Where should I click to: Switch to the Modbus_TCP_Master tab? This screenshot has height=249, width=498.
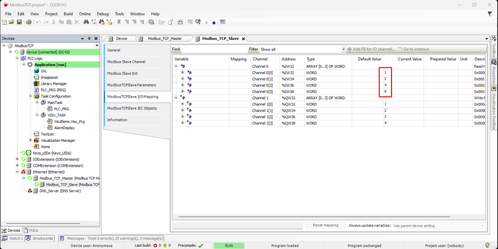[x=165, y=39]
